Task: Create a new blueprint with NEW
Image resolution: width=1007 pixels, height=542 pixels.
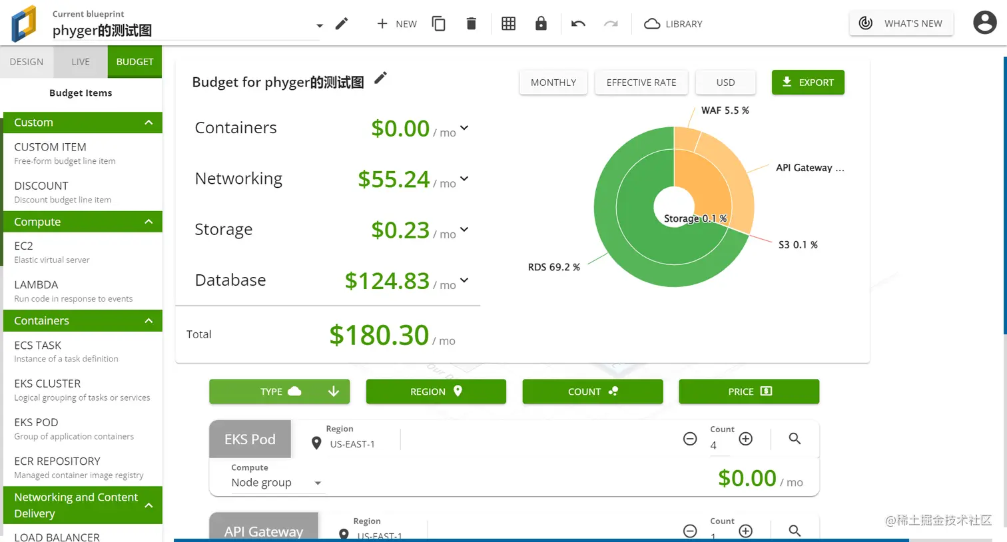Action: pyautogui.click(x=397, y=24)
